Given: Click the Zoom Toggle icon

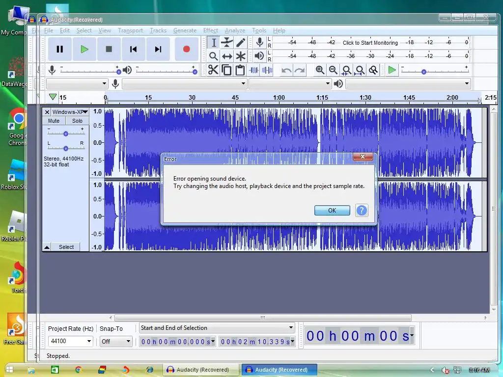Looking at the screenshot, I should tap(373, 70).
